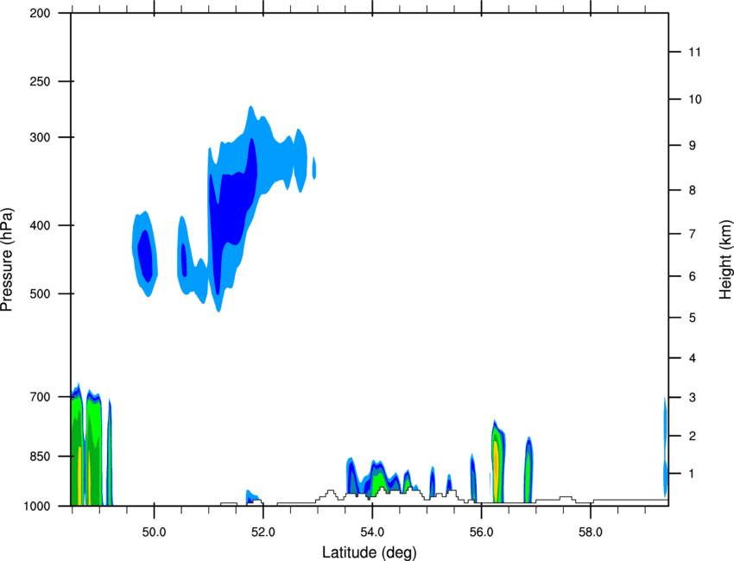Screen dimensions: 734x561
Task: Click pressure tick label 1000
Action: coord(37,506)
